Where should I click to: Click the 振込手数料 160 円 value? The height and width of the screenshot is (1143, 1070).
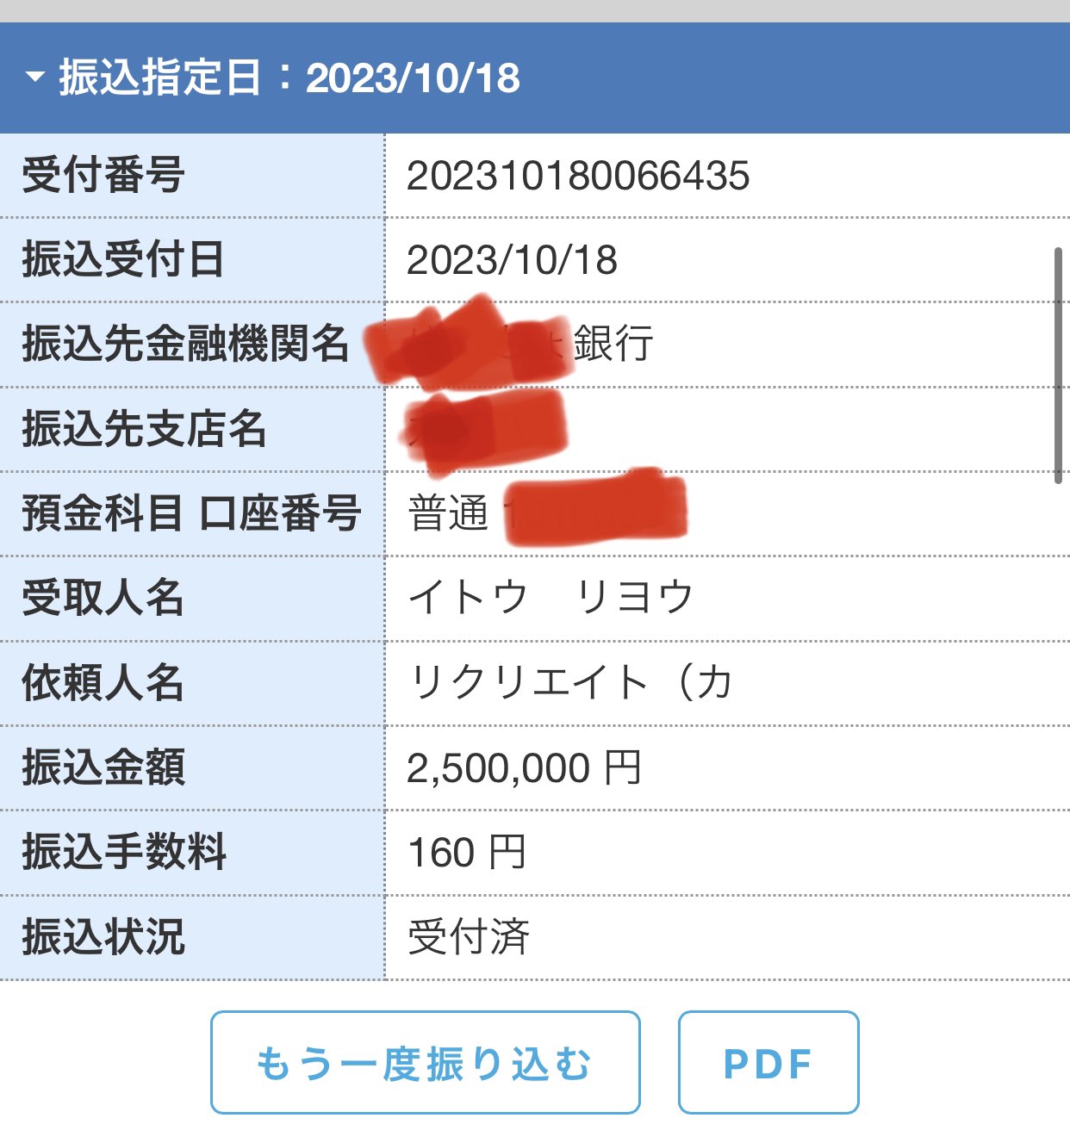[x=466, y=852]
